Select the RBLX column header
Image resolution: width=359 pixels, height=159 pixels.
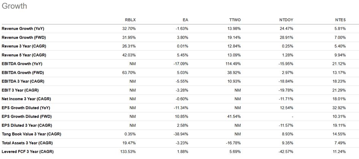[130, 20]
